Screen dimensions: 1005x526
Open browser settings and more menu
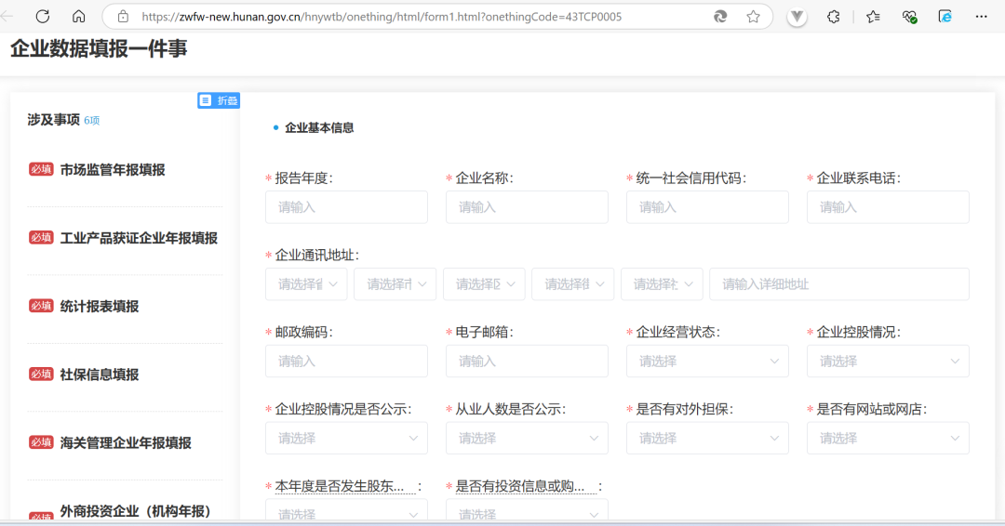click(x=981, y=17)
